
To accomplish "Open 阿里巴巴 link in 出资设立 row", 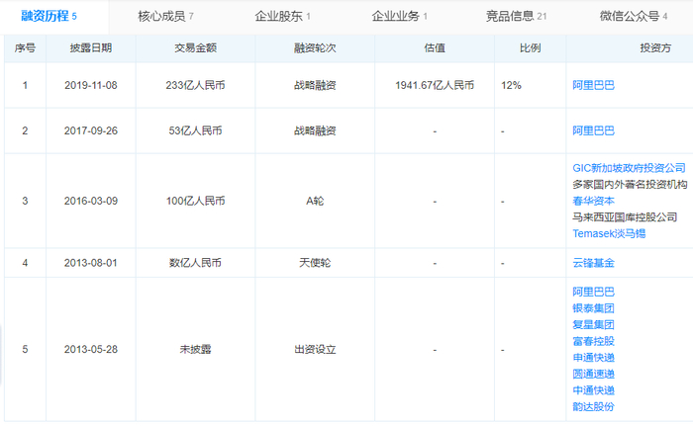I will 593,292.
